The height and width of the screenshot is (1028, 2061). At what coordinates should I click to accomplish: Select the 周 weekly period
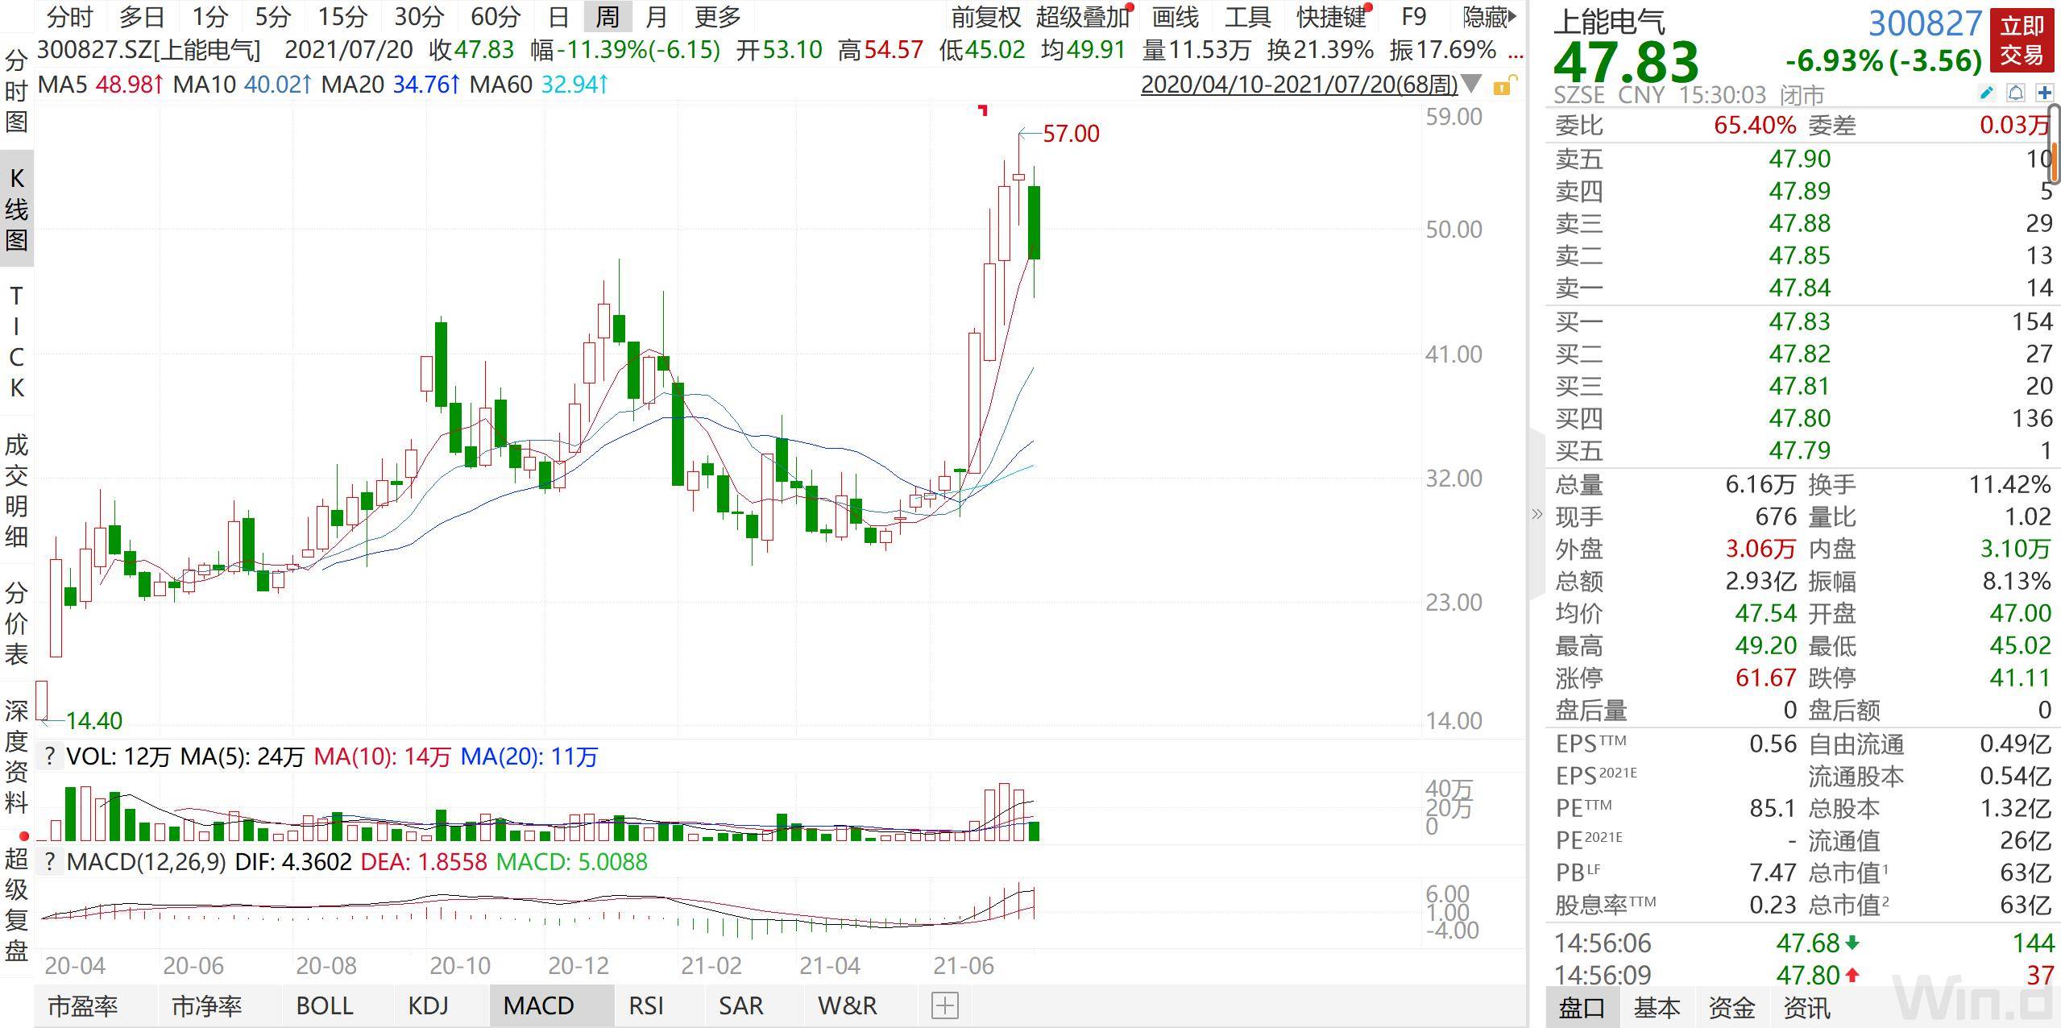click(608, 16)
